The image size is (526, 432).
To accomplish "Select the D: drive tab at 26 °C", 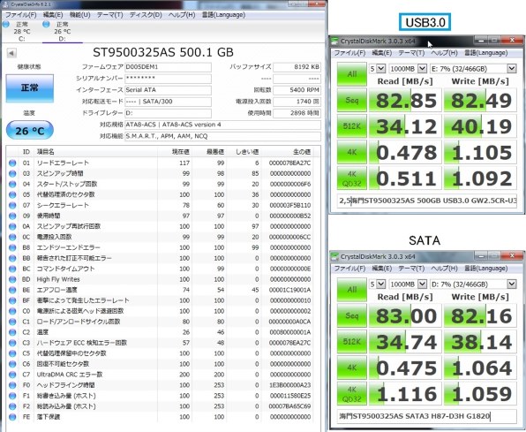I will point(62,32).
